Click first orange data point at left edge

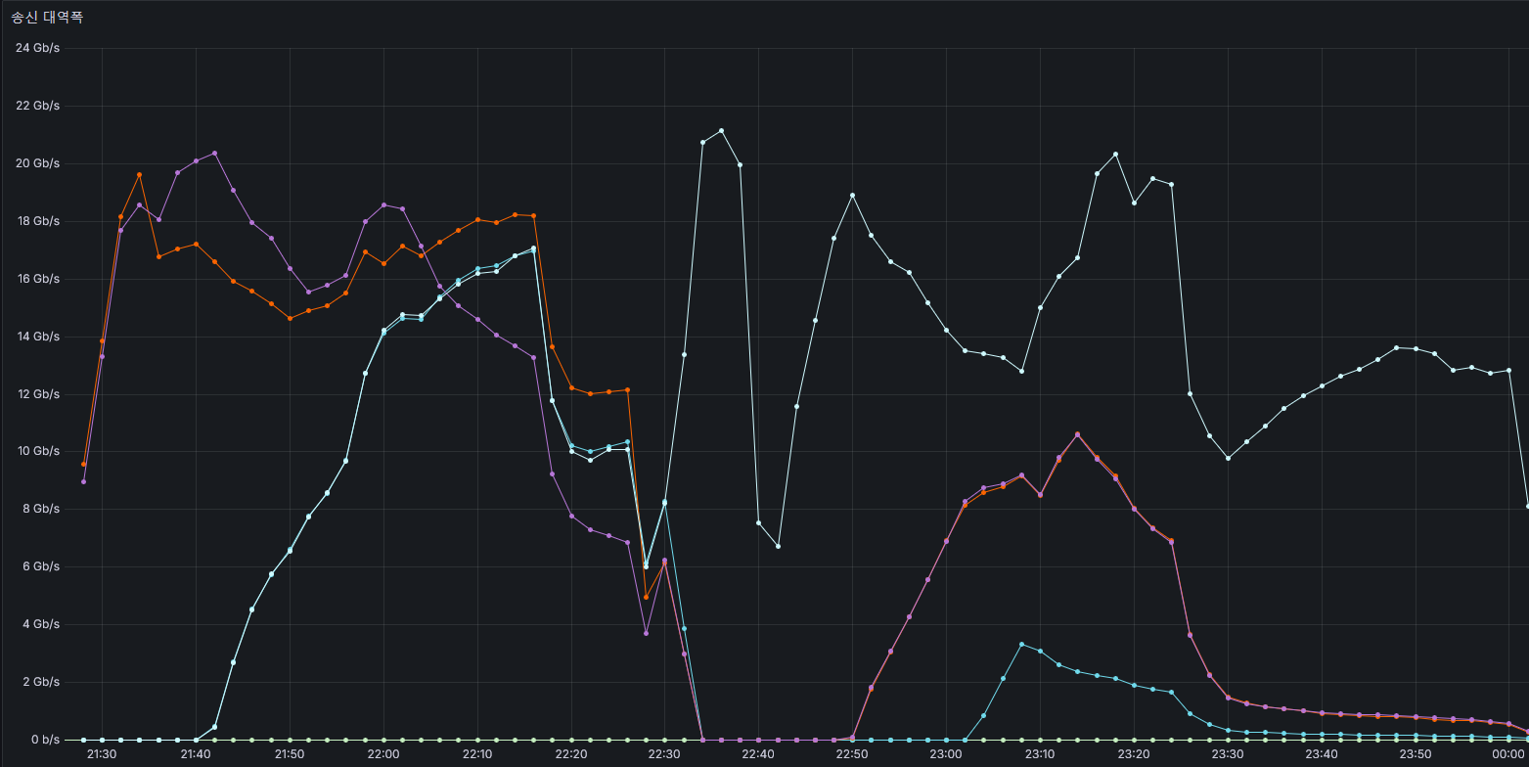83,464
